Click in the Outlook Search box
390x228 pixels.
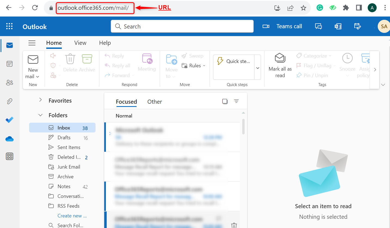pos(182,26)
